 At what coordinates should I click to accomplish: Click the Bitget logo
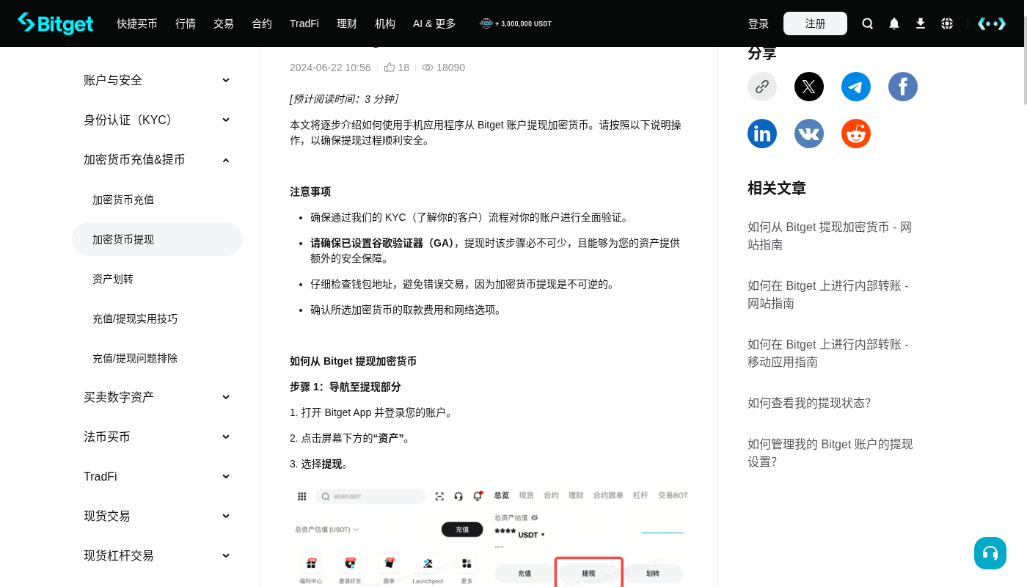56,23
